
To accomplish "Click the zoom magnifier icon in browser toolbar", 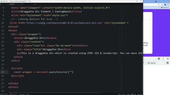I will (159, 5).
